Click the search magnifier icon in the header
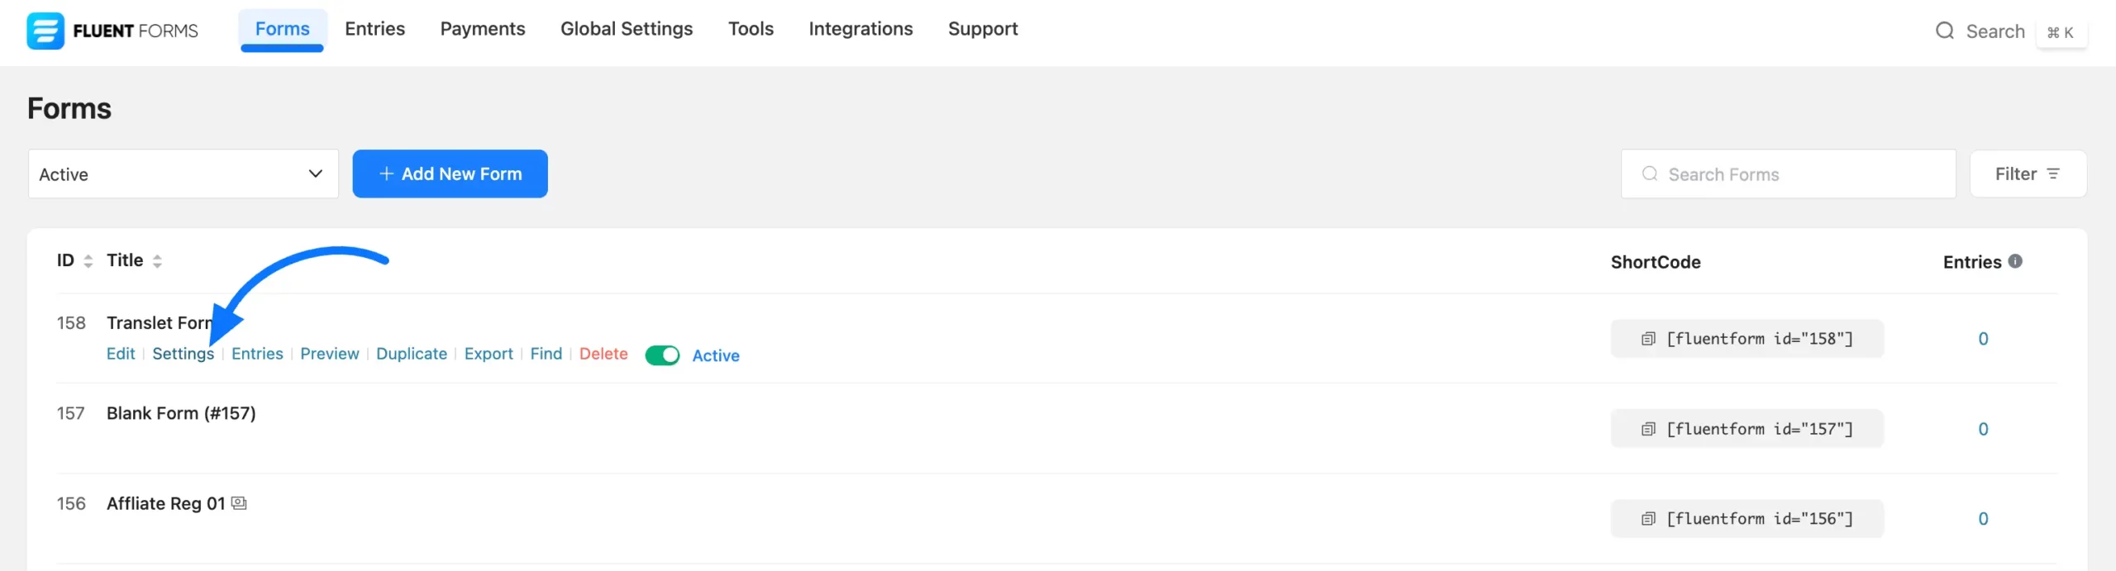The width and height of the screenshot is (2116, 571). (1944, 31)
